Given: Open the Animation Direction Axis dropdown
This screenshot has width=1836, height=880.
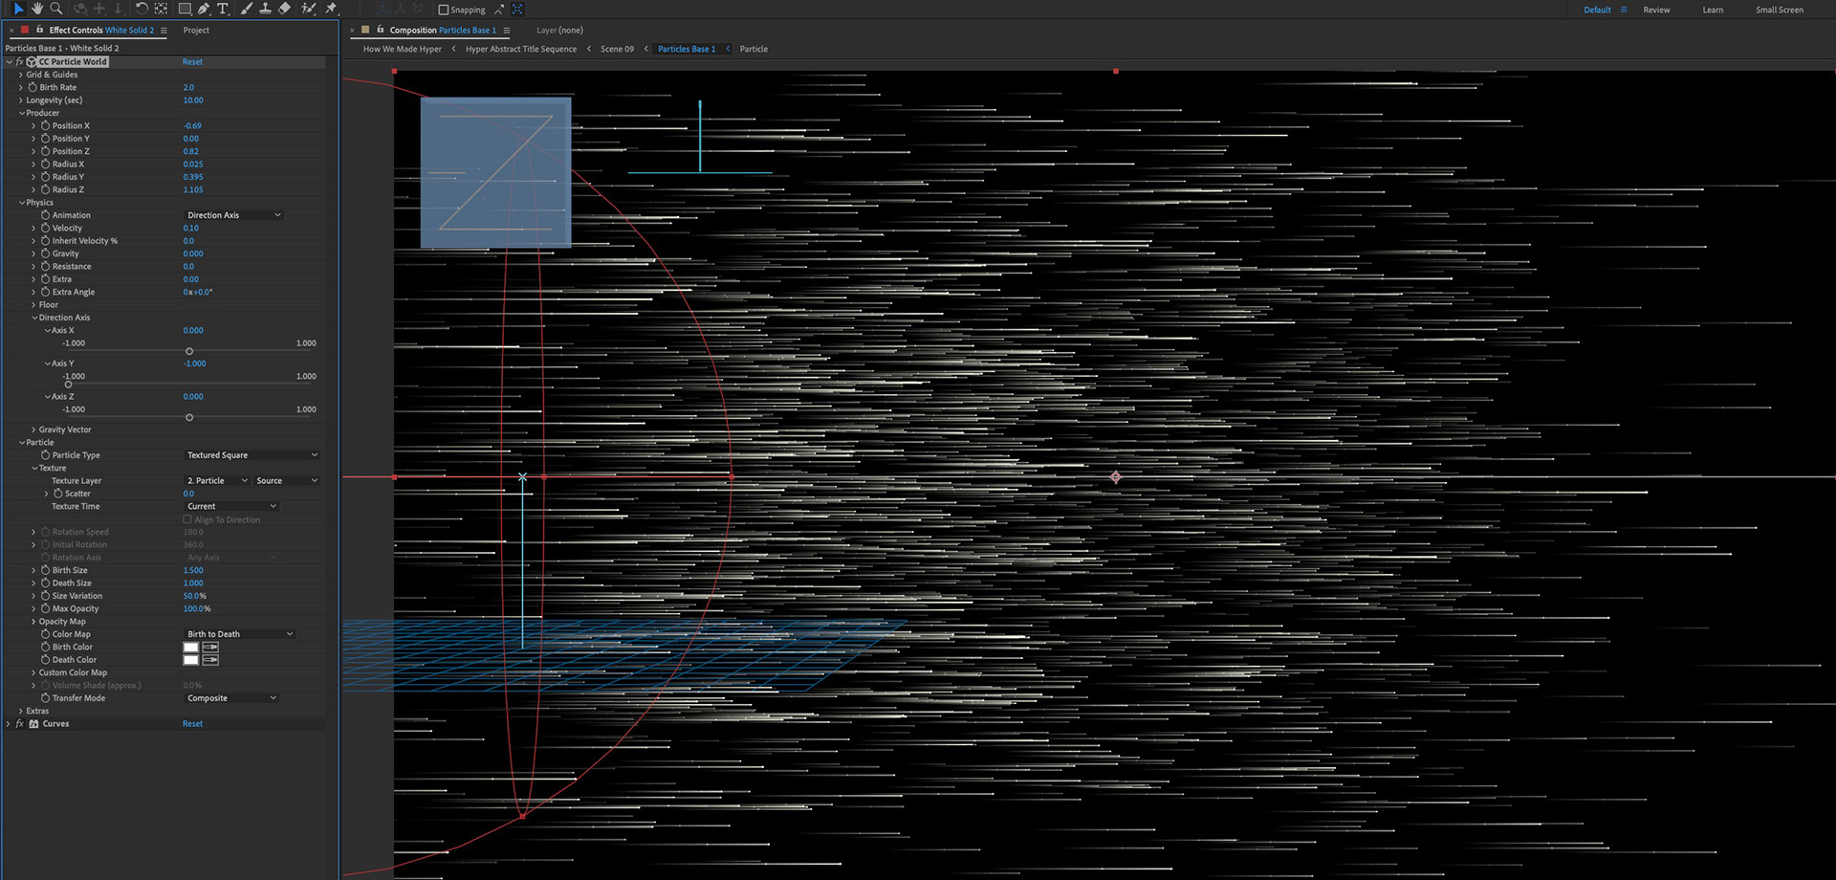Looking at the screenshot, I should 233,215.
